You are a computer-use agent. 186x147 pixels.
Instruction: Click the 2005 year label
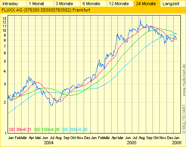(131, 143)
